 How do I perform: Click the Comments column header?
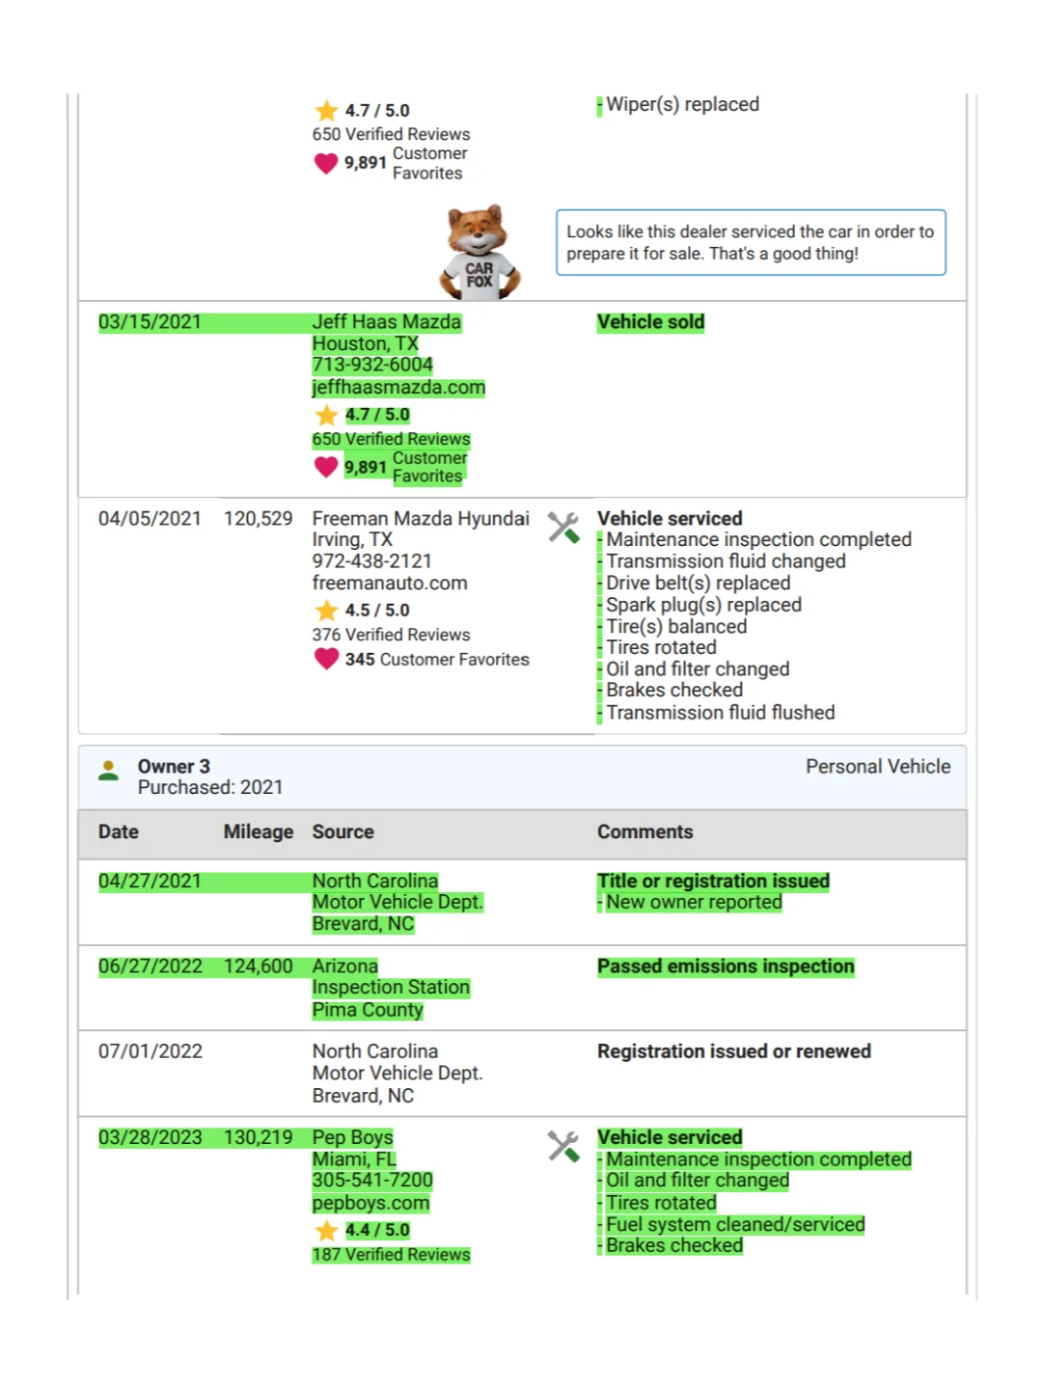[644, 832]
